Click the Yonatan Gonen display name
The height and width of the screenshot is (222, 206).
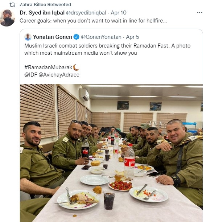pos(53,37)
